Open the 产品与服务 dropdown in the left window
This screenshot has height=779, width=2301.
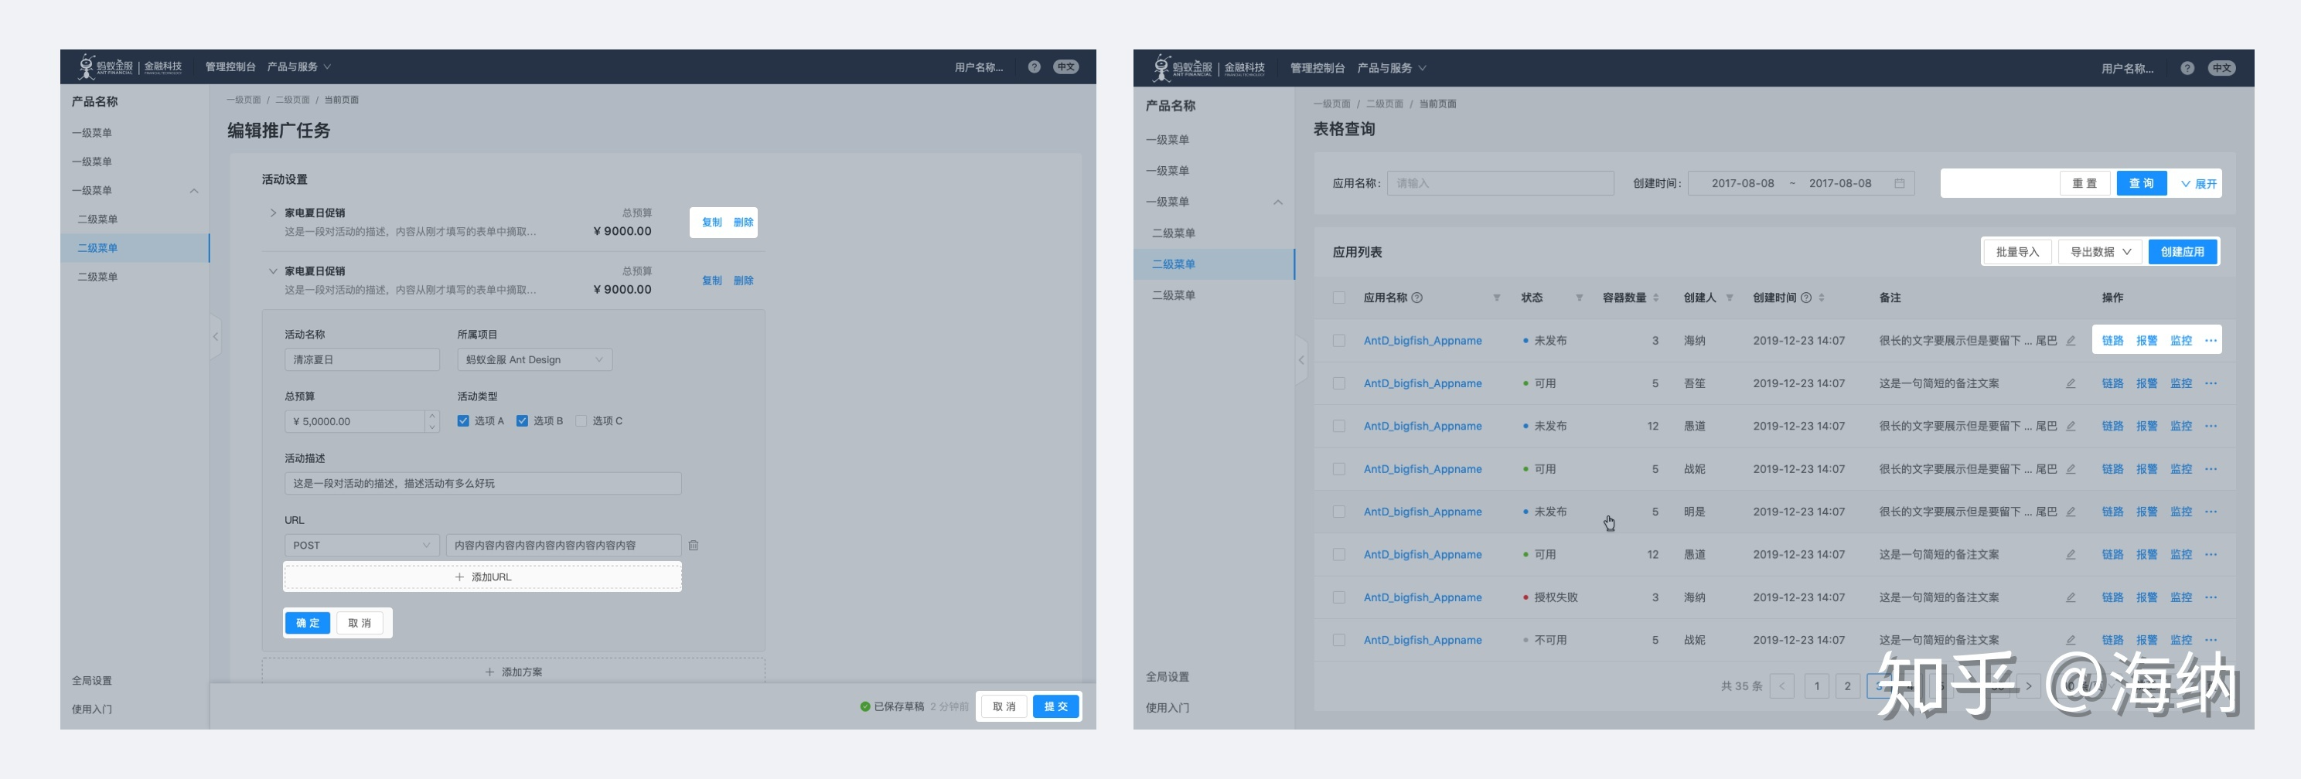point(299,67)
